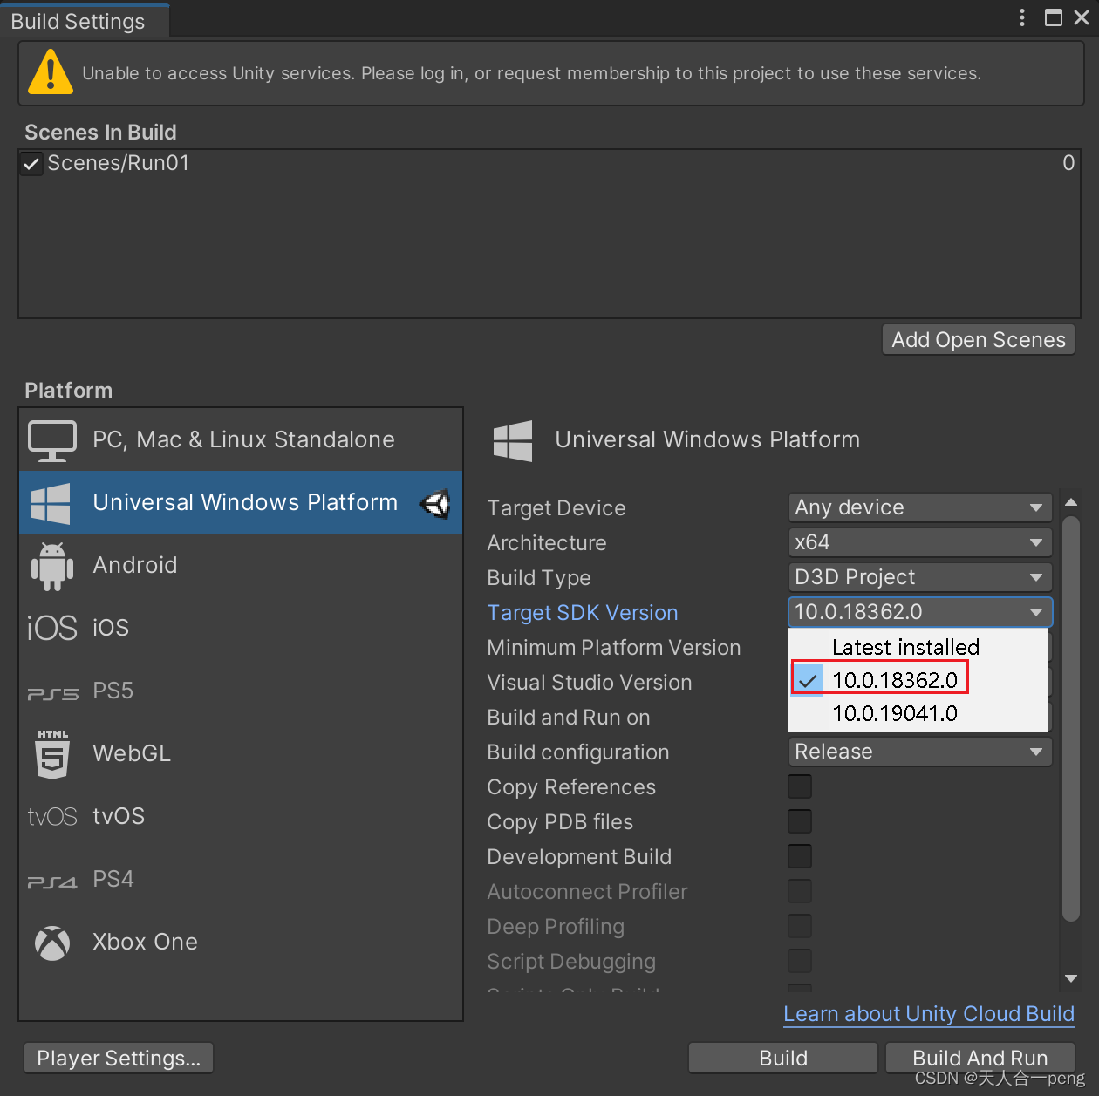
Task: Open Learn about Unity Cloud Build link
Action: coord(928,1014)
